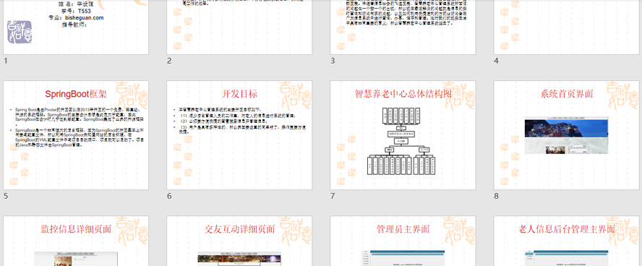Select the 老人信息后台管理主界面 slide thumbnail

(x=567, y=241)
